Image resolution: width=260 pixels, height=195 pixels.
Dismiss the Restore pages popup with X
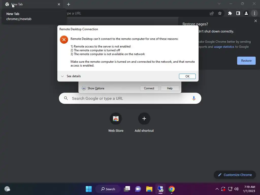coord(255,21)
